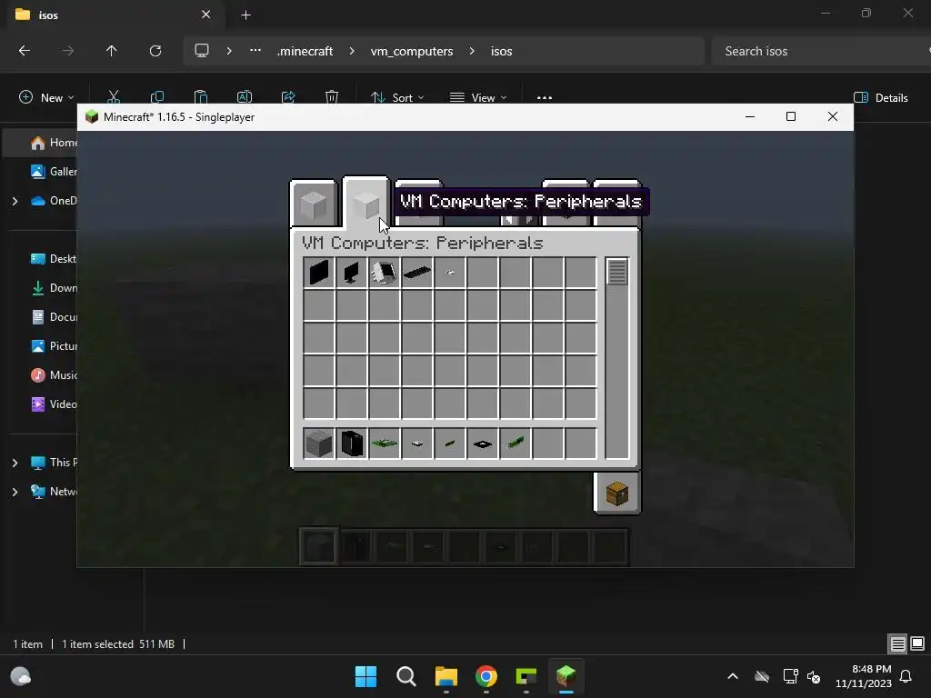Pick the keyboard item in creative inventory
The height and width of the screenshot is (698, 931).
coord(416,273)
